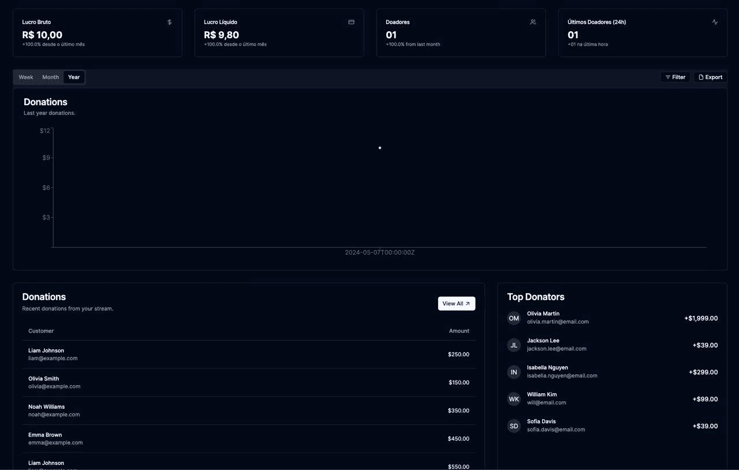739x470 pixels.
Task: Click the document icon inside the Export button
Action: [700, 77]
